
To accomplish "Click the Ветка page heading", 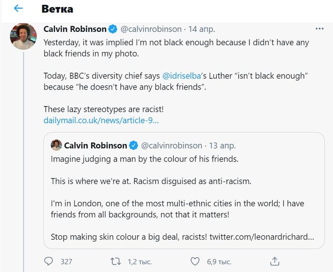I will click(57, 9).
